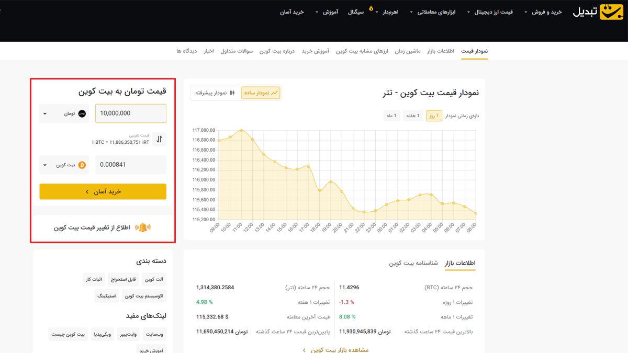Switch chart time range to 1 هفته

[413, 116]
